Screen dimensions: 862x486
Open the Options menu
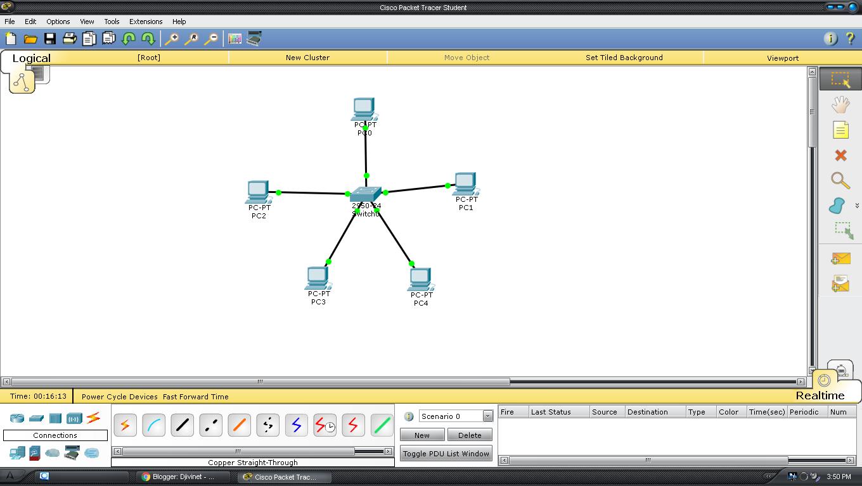point(58,21)
